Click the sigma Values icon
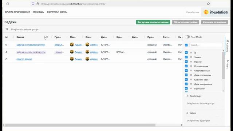This screenshot has width=233, height=131. coord(187,113)
